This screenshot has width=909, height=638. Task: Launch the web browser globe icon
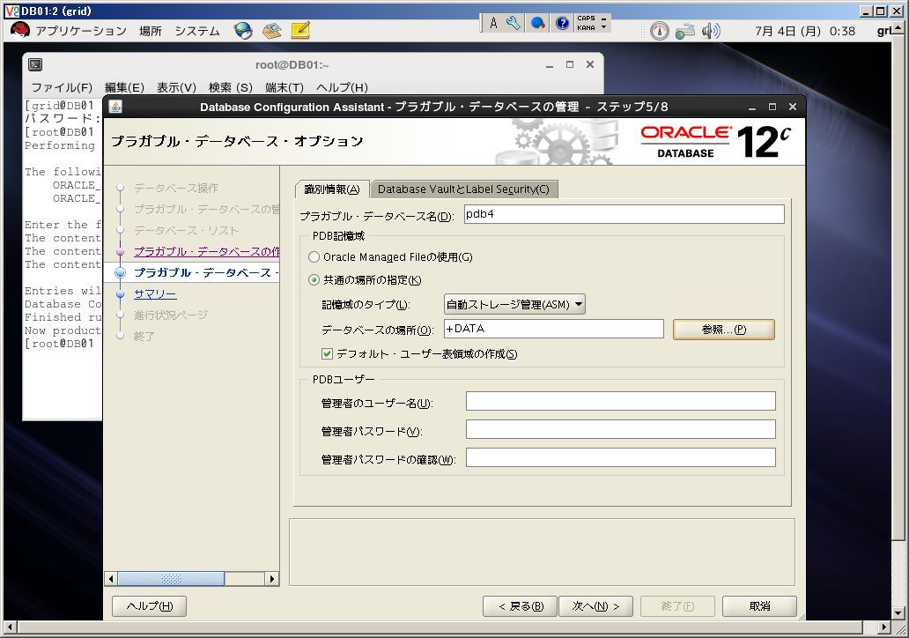(243, 31)
